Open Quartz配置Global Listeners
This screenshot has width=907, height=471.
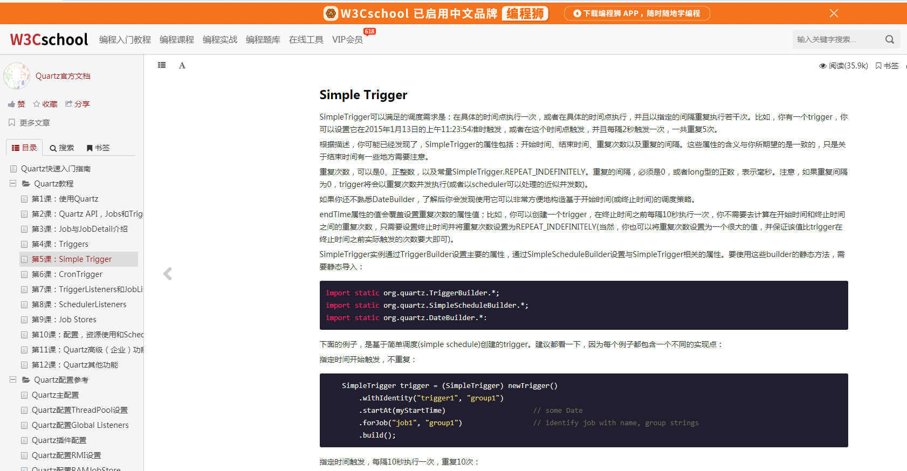80,425
